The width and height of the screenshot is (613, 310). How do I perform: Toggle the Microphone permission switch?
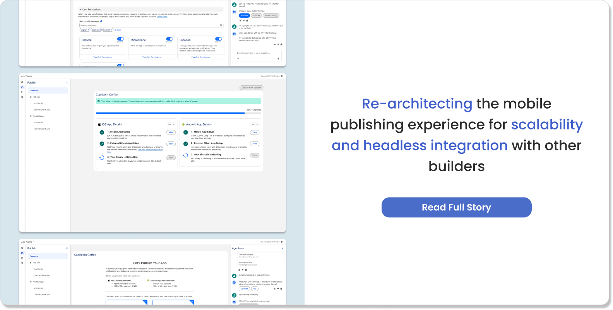point(170,39)
